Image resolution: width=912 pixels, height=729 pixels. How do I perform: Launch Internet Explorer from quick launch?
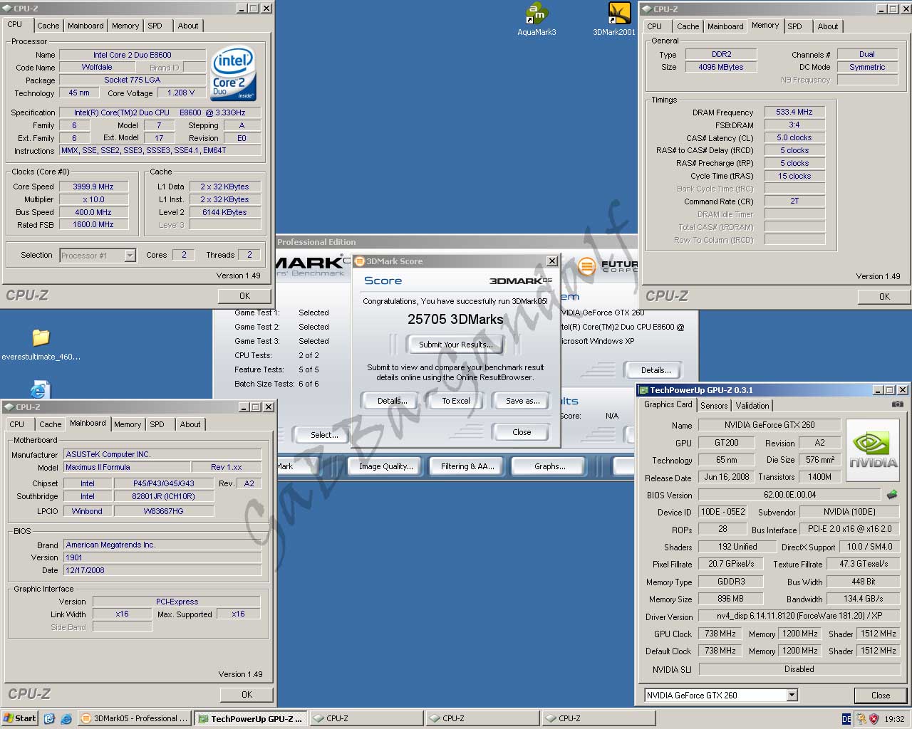(x=66, y=718)
